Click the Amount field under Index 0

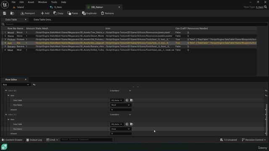click(121, 109)
